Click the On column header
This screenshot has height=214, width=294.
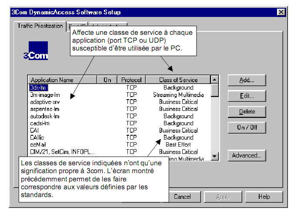[107, 80]
